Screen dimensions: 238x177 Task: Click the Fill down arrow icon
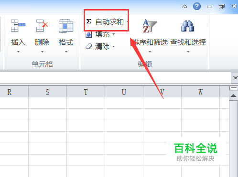tap(89, 34)
